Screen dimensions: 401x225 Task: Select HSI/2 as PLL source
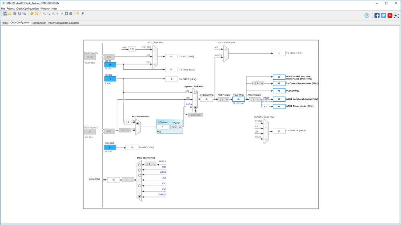pos(137,123)
